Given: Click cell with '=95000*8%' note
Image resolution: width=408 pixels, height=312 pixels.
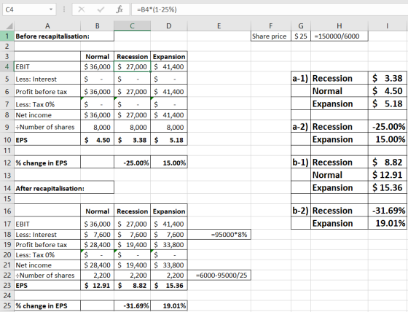Looking at the screenshot, I should [x=219, y=235].
